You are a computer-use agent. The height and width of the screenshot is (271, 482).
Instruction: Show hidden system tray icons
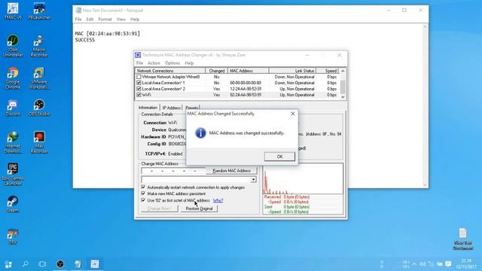414,264
